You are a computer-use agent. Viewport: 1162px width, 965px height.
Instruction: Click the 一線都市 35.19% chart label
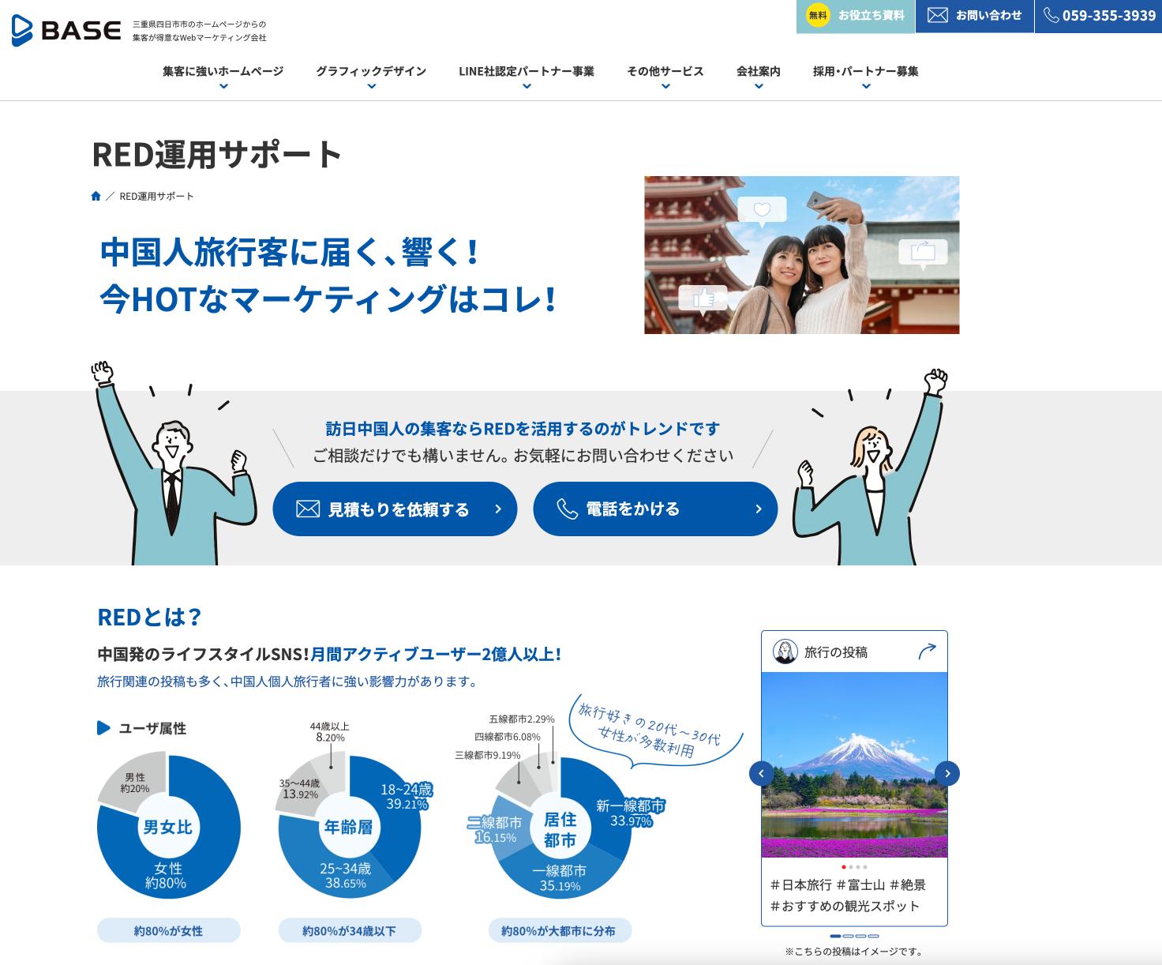point(560,877)
